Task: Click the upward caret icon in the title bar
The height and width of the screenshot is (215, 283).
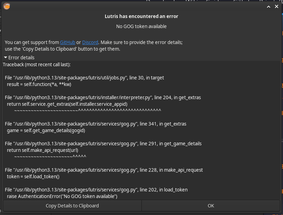Action: (x=268, y=7)
